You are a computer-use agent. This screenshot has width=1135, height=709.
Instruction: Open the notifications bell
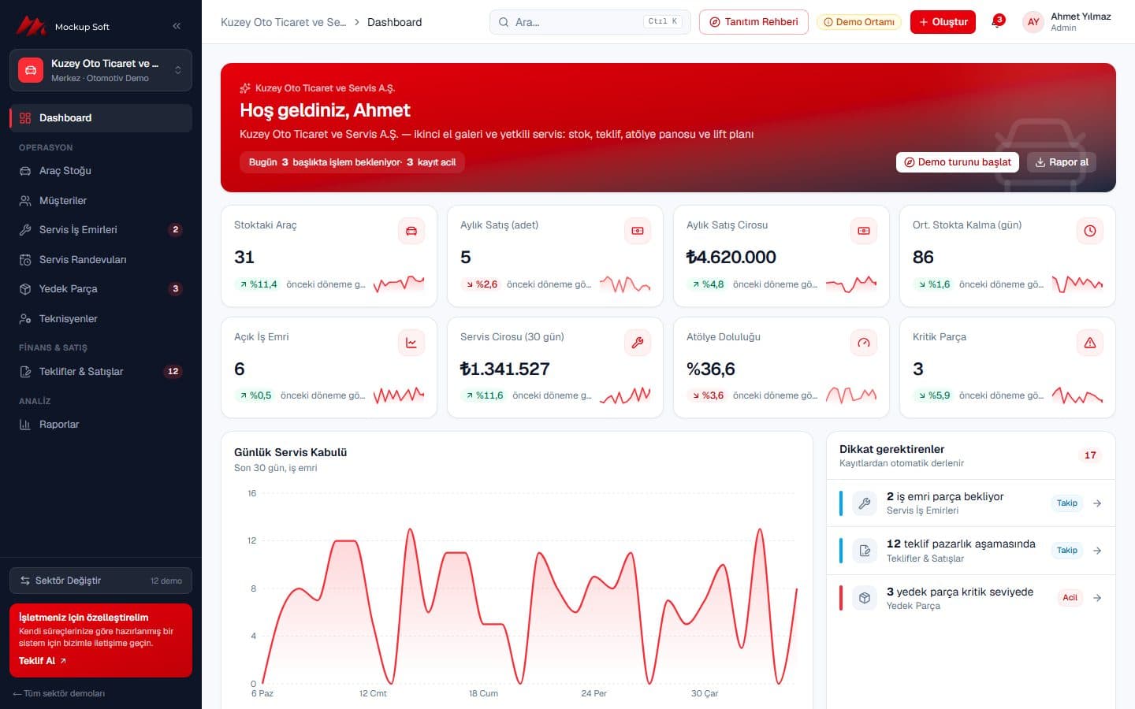click(x=997, y=22)
